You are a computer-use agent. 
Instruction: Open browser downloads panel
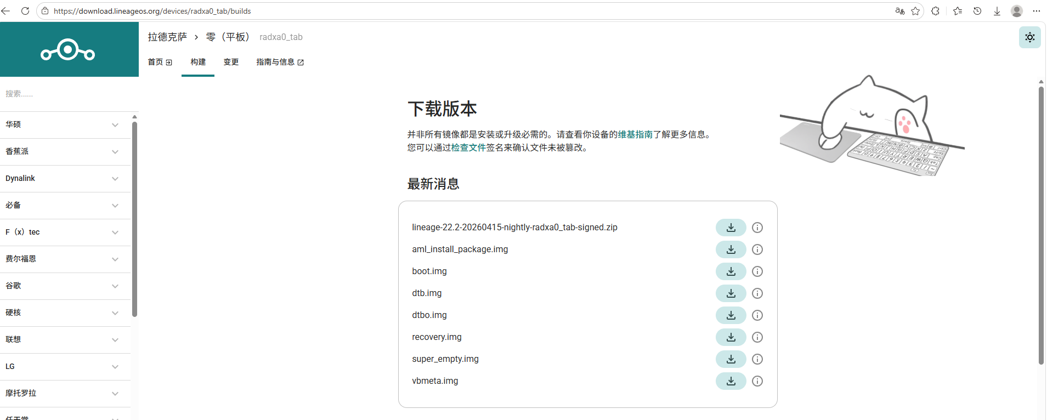(x=997, y=11)
